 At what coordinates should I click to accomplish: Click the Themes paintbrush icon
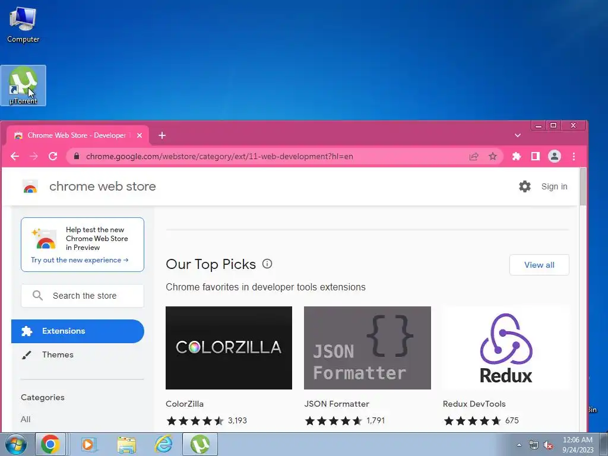pyautogui.click(x=26, y=355)
